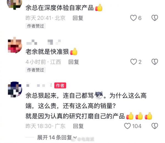Tap the wolf emoji in author's comment
165x143 pixels.
tap(99, 95)
